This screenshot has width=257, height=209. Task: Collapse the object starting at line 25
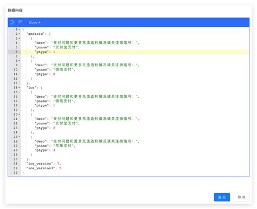[x=19, y=137]
